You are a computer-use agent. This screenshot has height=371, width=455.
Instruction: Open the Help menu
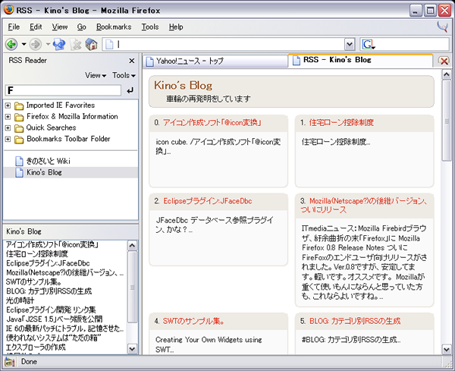coord(176,27)
